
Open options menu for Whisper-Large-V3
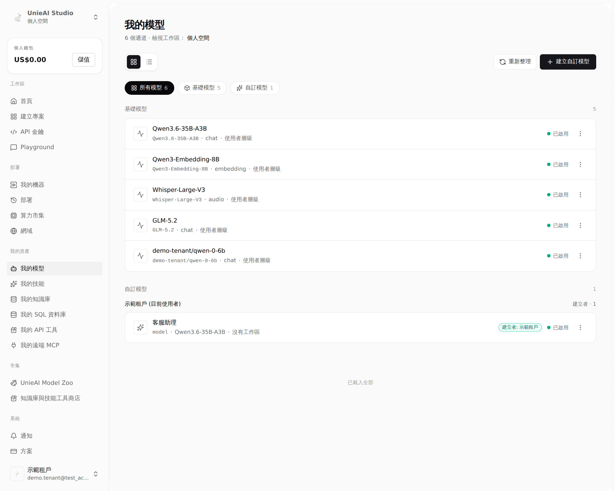click(580, 195)
